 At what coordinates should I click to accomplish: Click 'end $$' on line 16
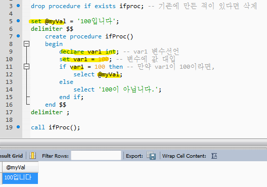click(x=56, y=105)
